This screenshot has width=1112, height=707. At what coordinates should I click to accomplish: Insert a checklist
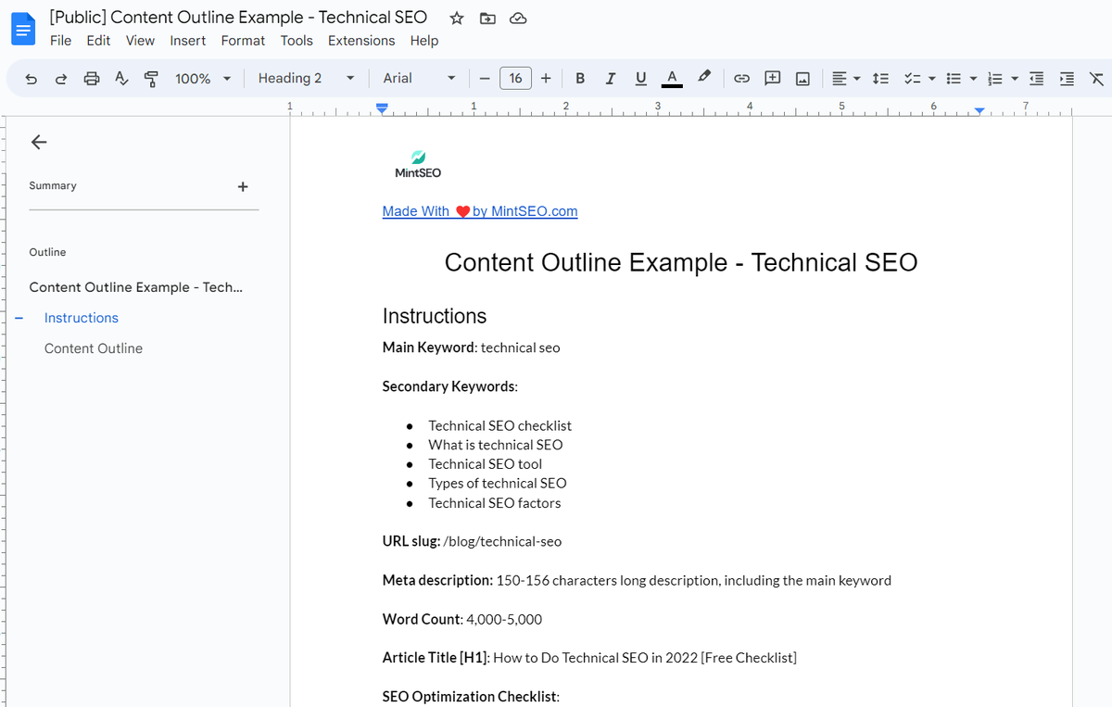(912, 79)
